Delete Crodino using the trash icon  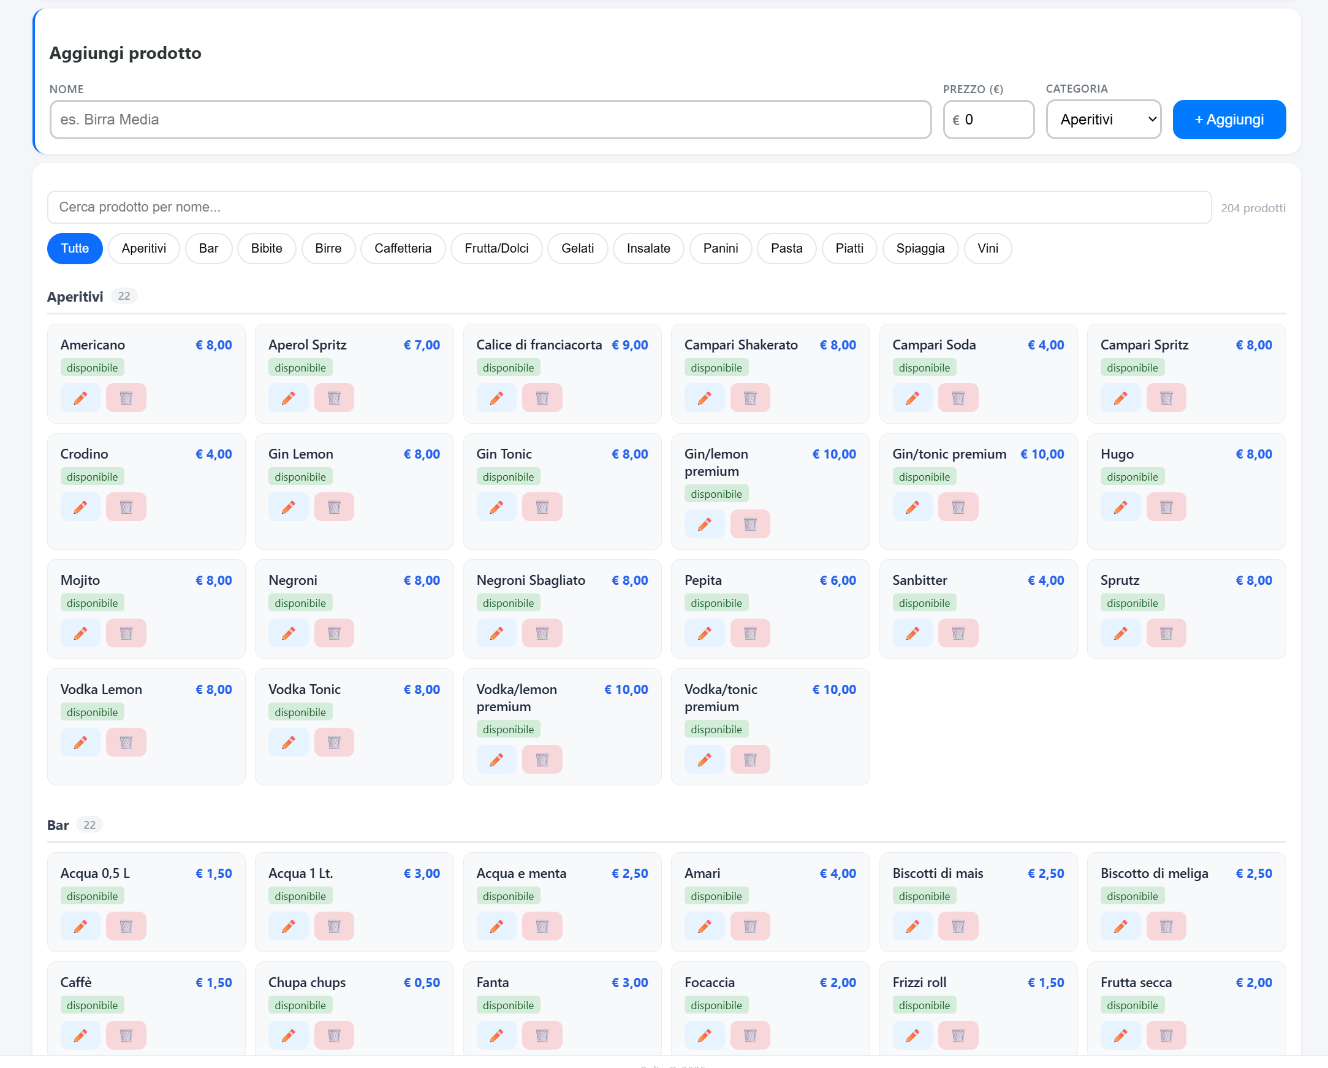pyautogui.click(x=126, y=506)
